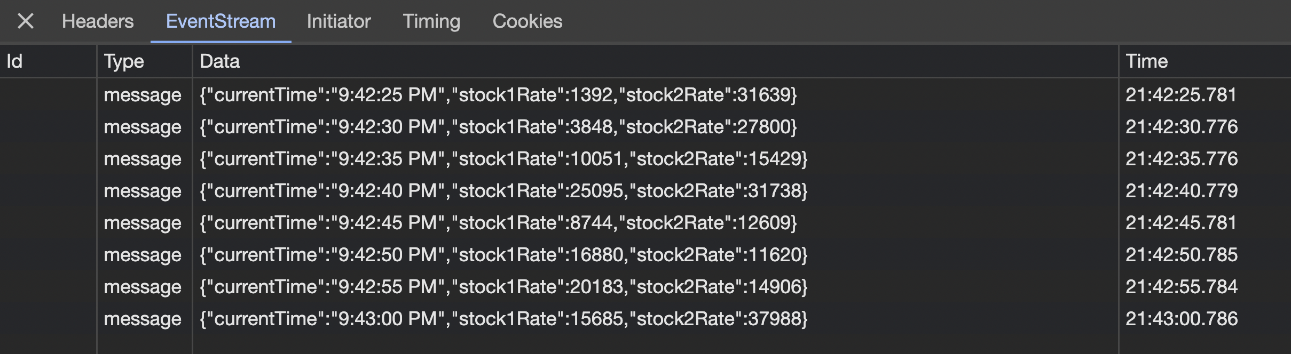Open the Timing tab
This screenshot has width=1291, height=354.
click(431, 21)
